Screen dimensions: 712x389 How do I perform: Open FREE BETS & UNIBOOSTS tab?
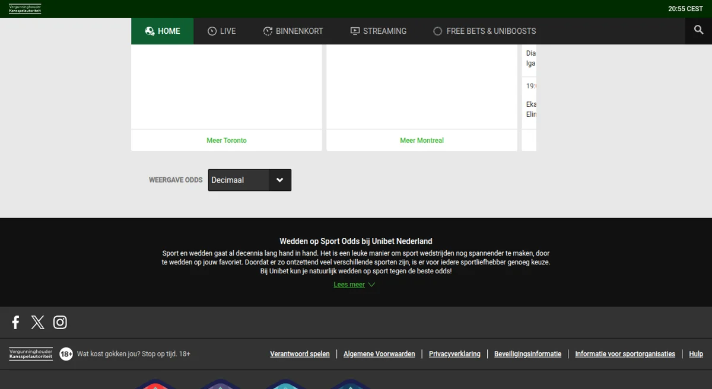pyautogui.click(x=485, y=31)
